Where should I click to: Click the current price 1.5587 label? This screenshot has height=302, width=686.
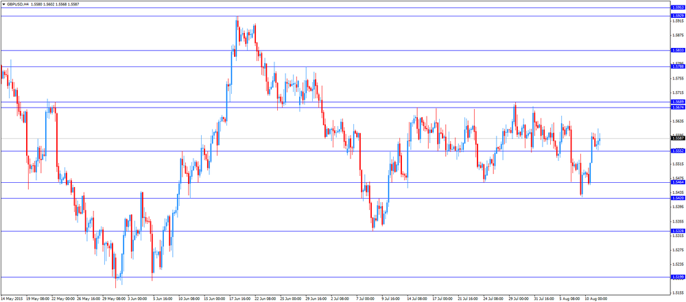coord(677,138)
